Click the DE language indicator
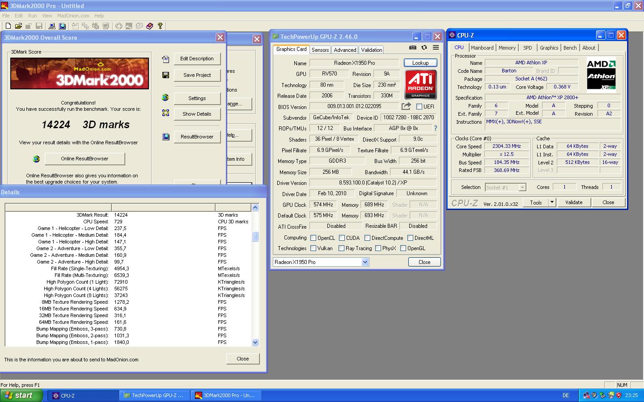 click(565, 395)
